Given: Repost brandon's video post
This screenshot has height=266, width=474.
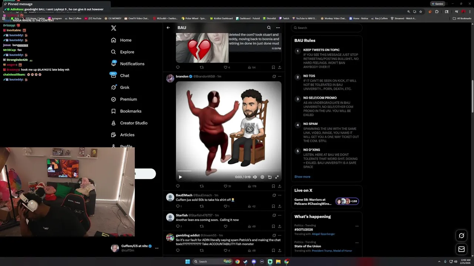Looking at the screenshot, I should coord(202,186).
